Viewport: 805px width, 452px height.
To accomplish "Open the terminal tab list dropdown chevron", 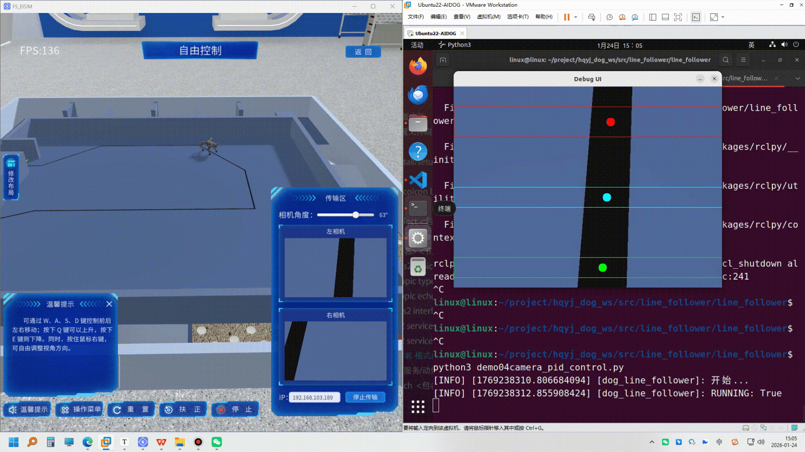I will pos(797,78).
